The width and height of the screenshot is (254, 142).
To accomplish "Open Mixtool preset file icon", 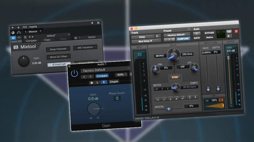I will pos(25,37).
